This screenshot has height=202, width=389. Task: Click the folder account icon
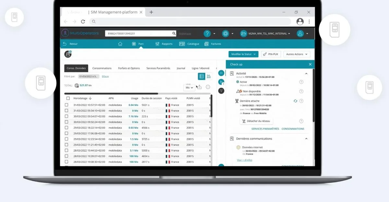point(244,33)
